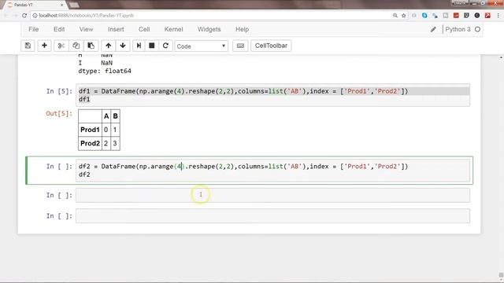The image size is (504, 283).
Task: Open the Cell menu
Action: click(144, 29)
